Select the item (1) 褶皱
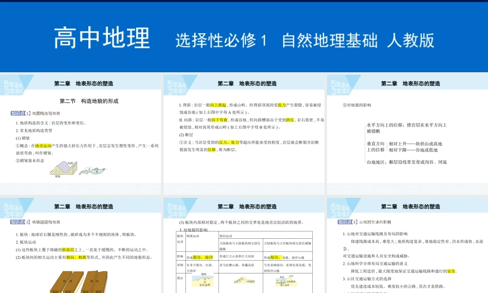Image resolution: width=488 pixels, height=293 pixels. (23, 138)
